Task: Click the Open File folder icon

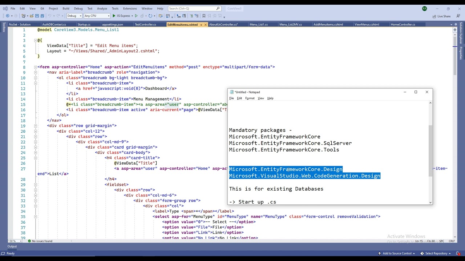Action: coord(32,16)
